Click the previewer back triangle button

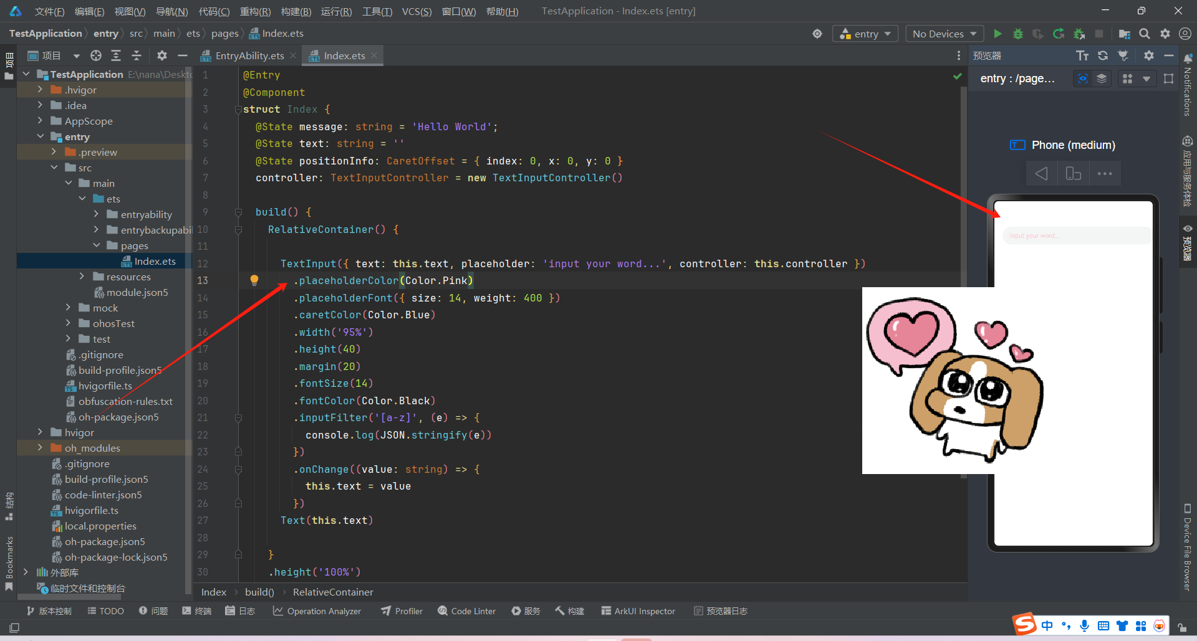(1042, 173)
